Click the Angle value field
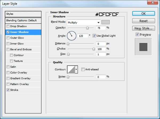160x119 pixels. 83,36
